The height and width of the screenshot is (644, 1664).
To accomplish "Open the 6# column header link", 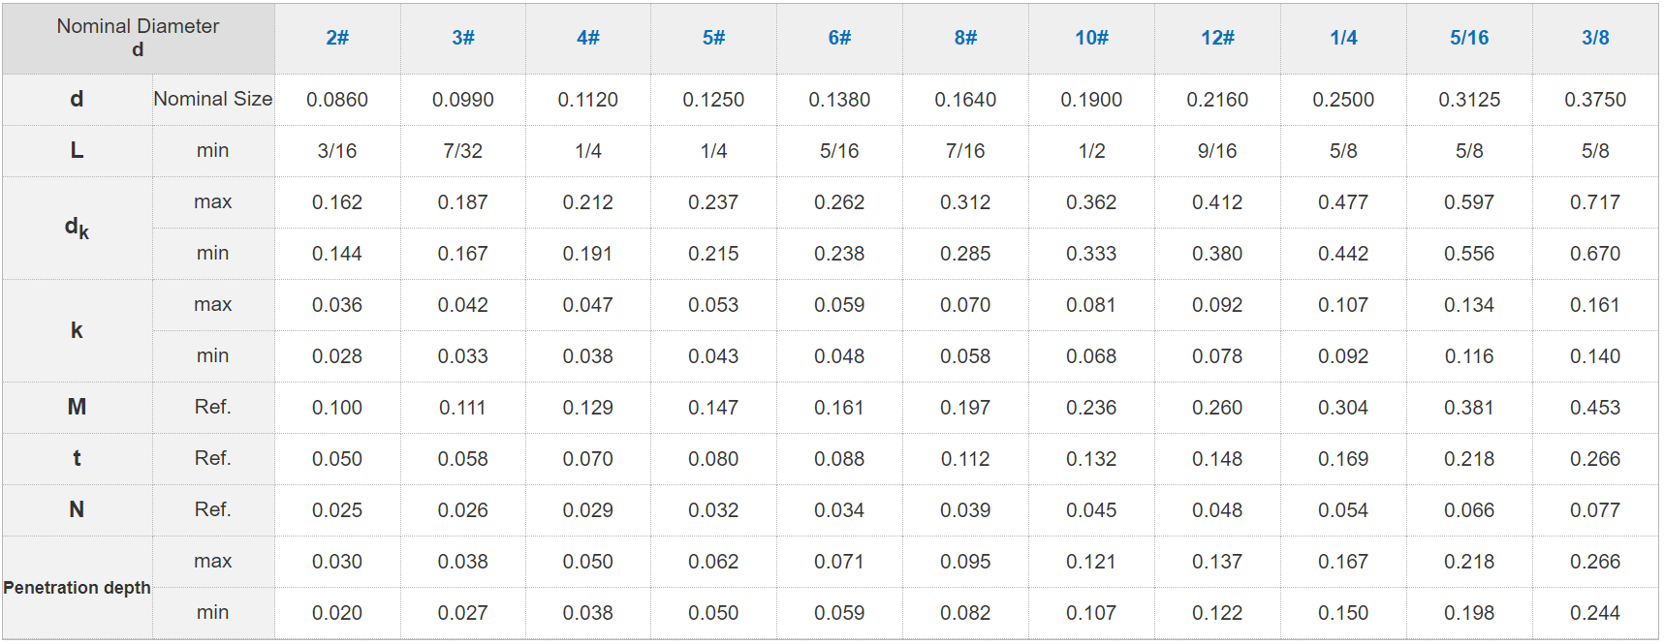I will pos(839,38).
